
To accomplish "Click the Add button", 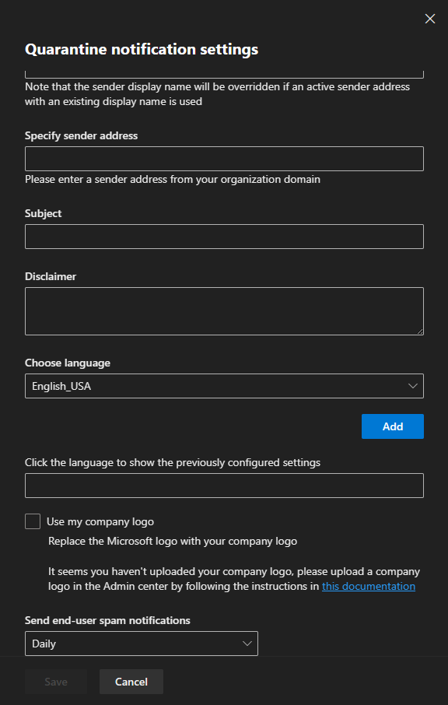I will 393,426.
